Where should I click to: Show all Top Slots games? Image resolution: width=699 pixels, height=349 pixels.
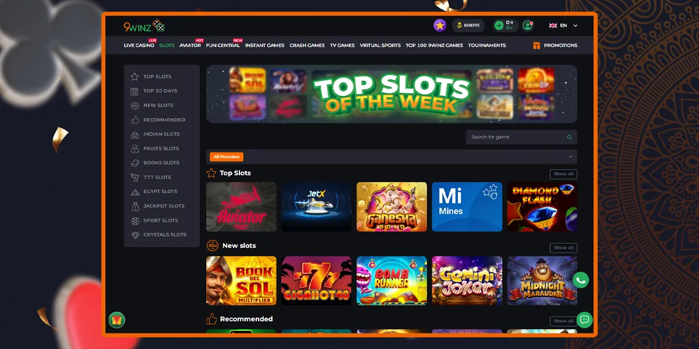[563, 174]
